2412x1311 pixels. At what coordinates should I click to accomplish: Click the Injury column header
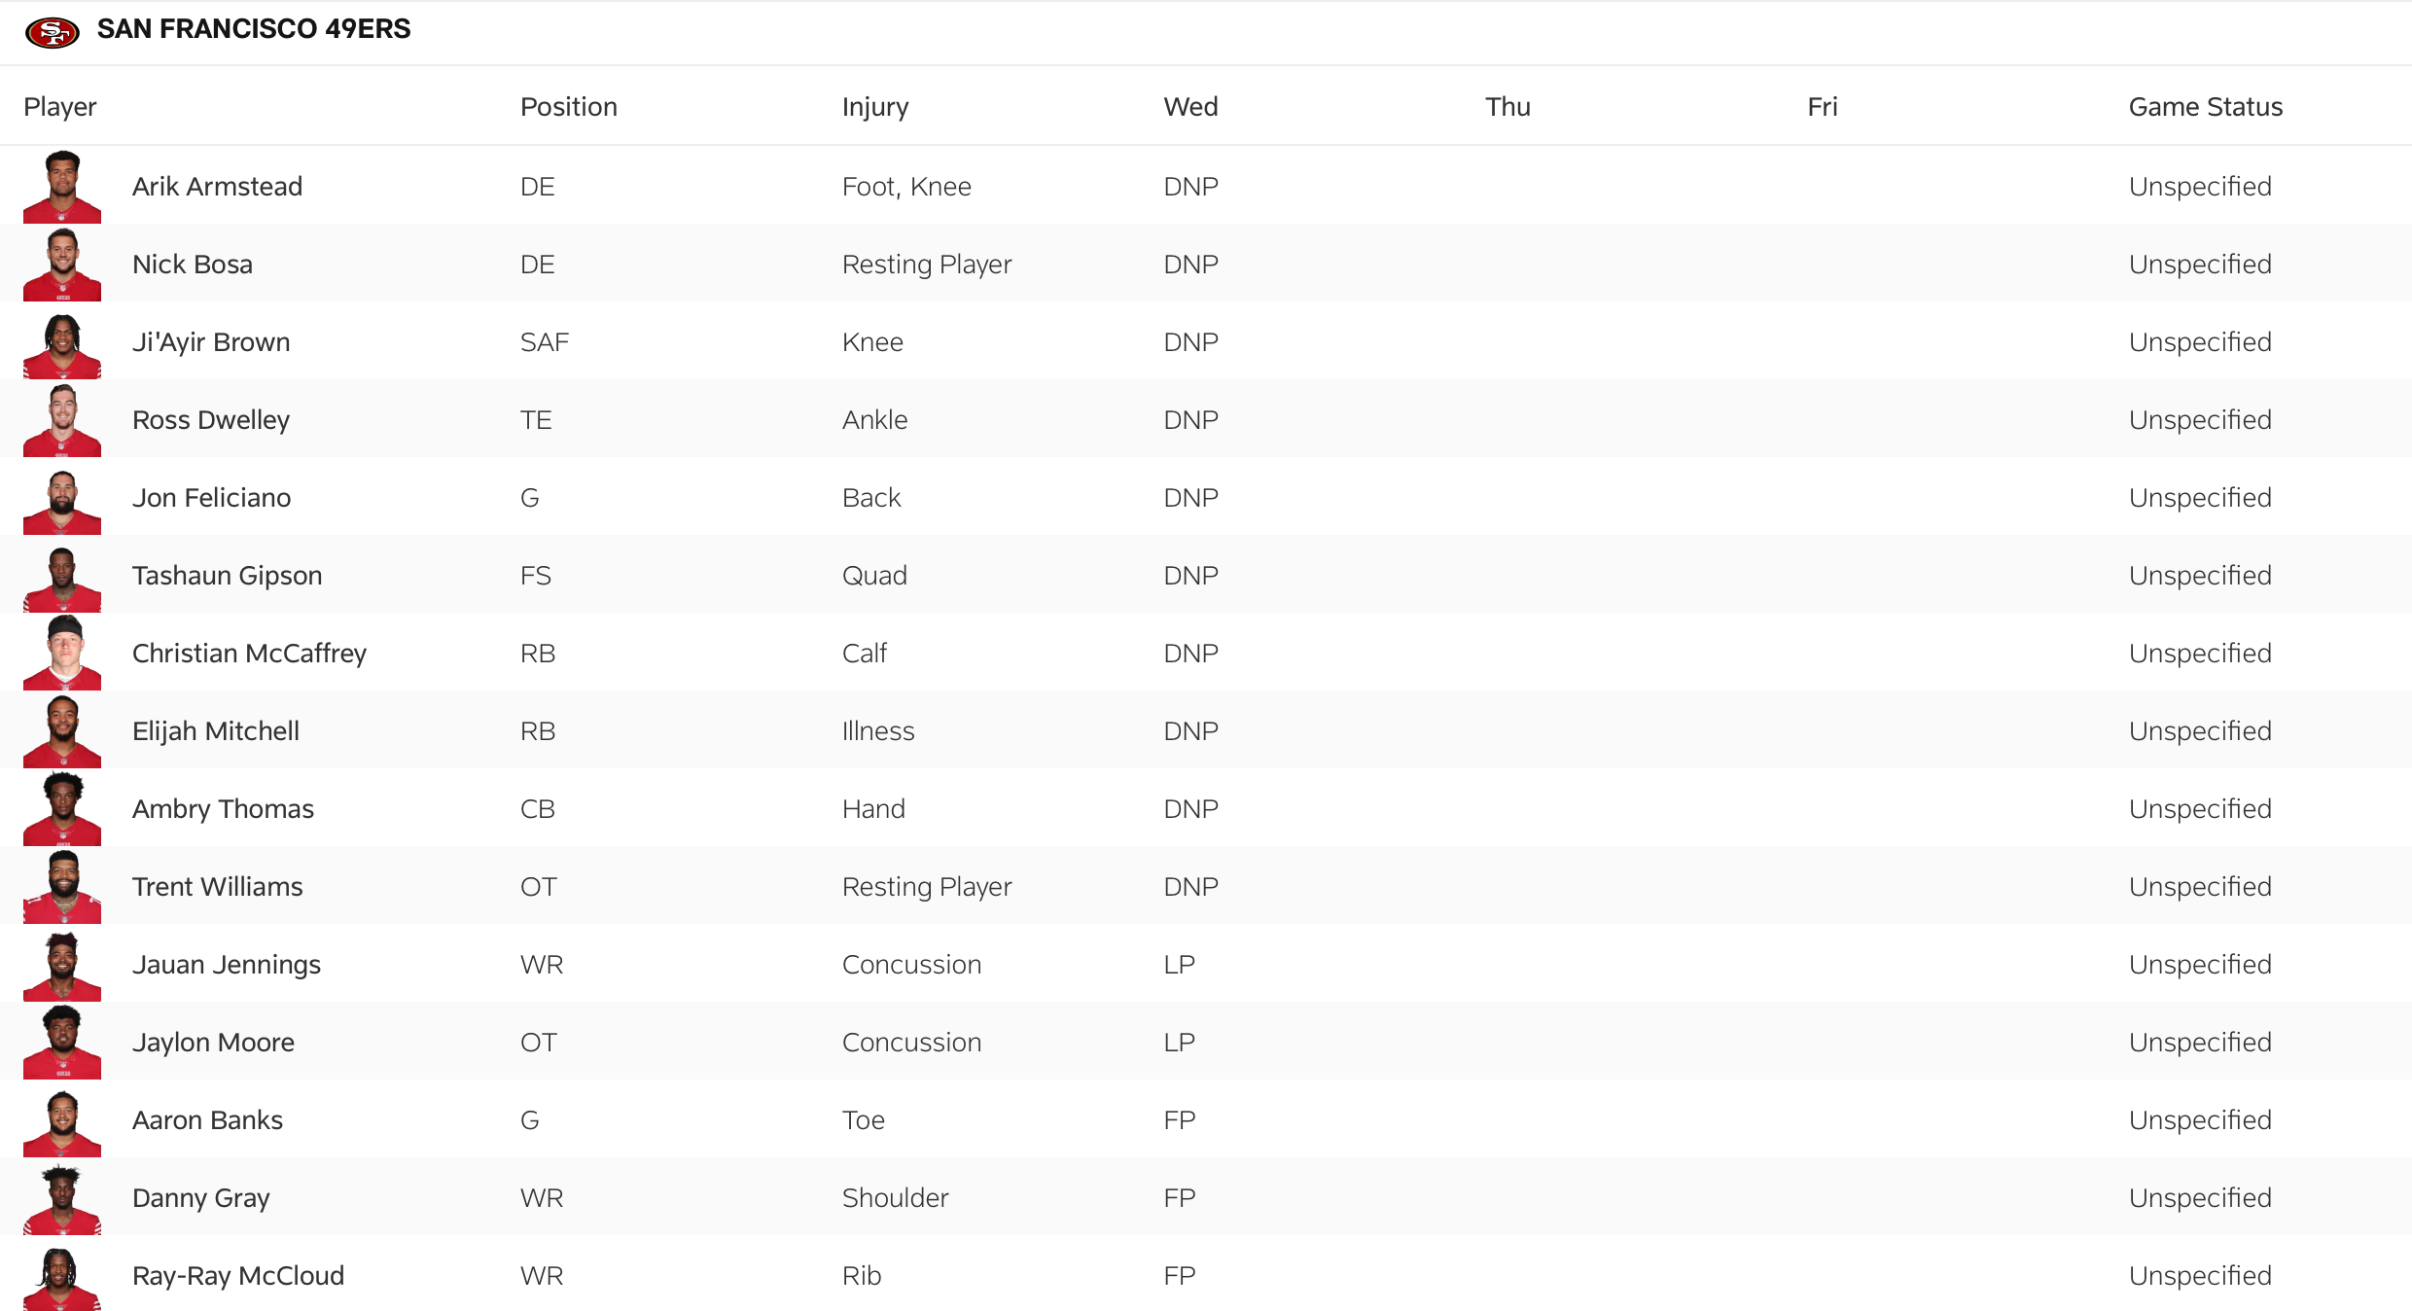coord(875,107)
